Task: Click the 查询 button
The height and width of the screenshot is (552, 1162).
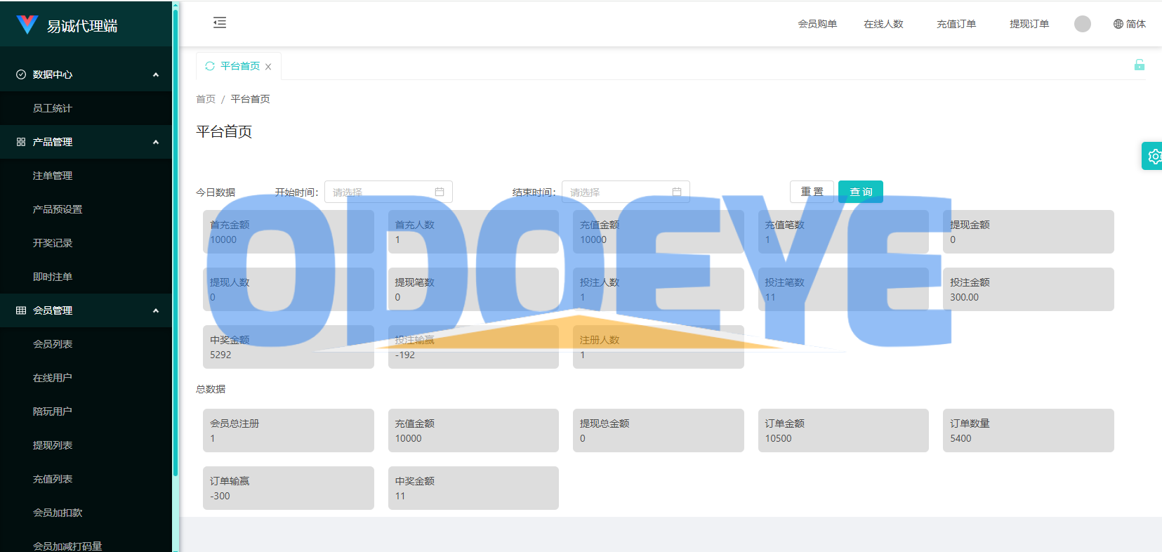Action: click(x=860, y=192)
